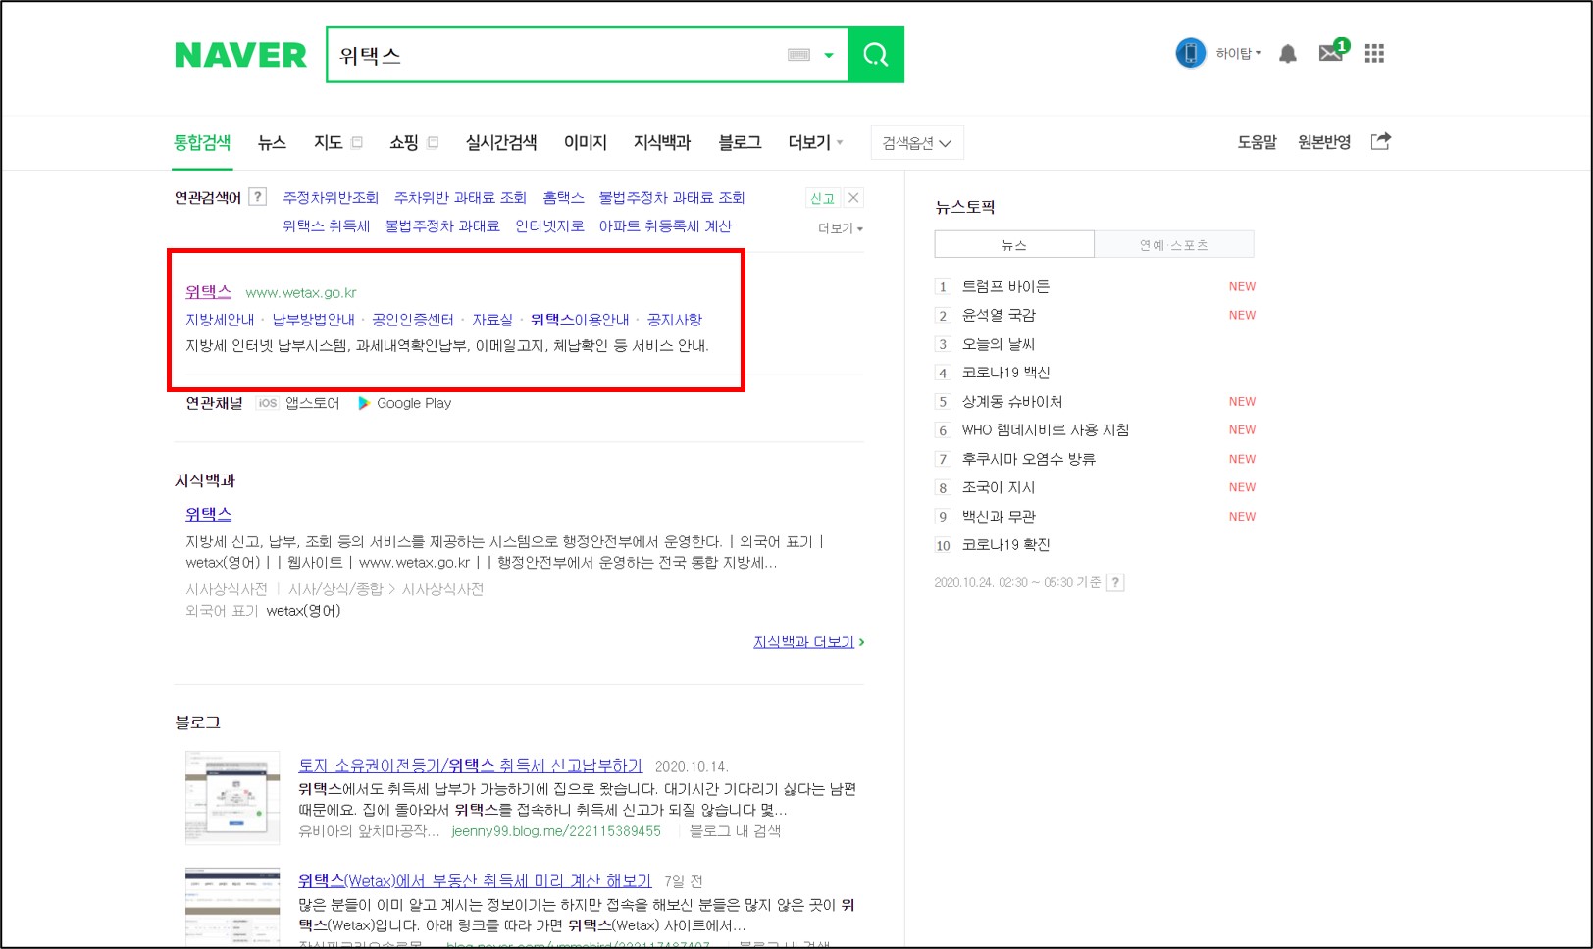The image size is (1593, 949).
Task: Open jeenny99.blog.me blog URL
Action: (556, 831)
